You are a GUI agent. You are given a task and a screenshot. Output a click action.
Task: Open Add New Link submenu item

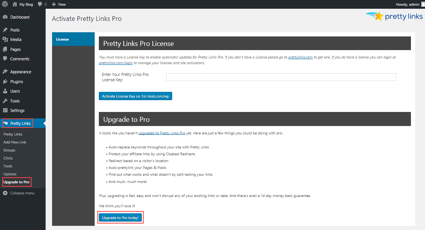(15, 142)
